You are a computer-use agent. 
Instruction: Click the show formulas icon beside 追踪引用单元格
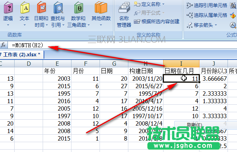click(233, 6)
